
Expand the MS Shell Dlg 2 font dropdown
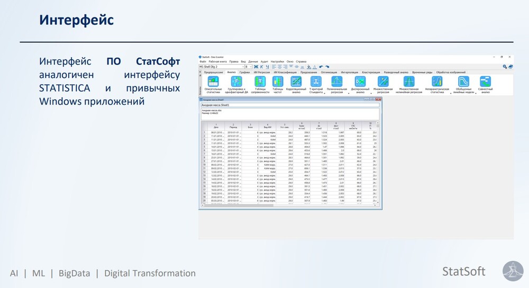243,67
